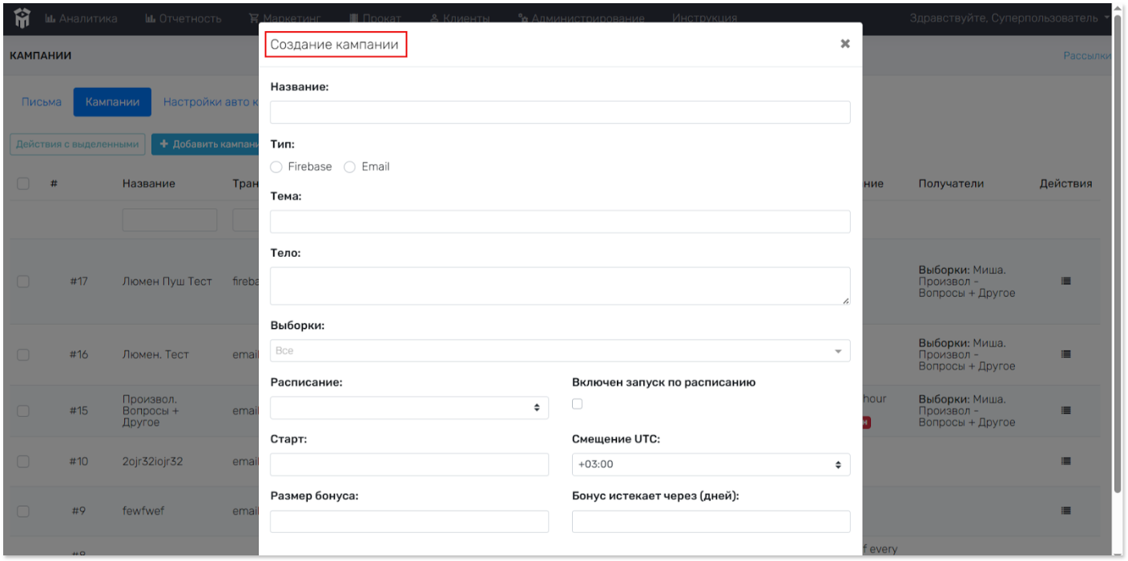Viewport: 1128px width, 561px height.
Task: Select Email campaign type
Action: 349,166
